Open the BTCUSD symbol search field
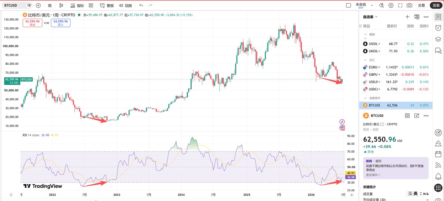Screen dimensions: 444x201 pos(18,6)
